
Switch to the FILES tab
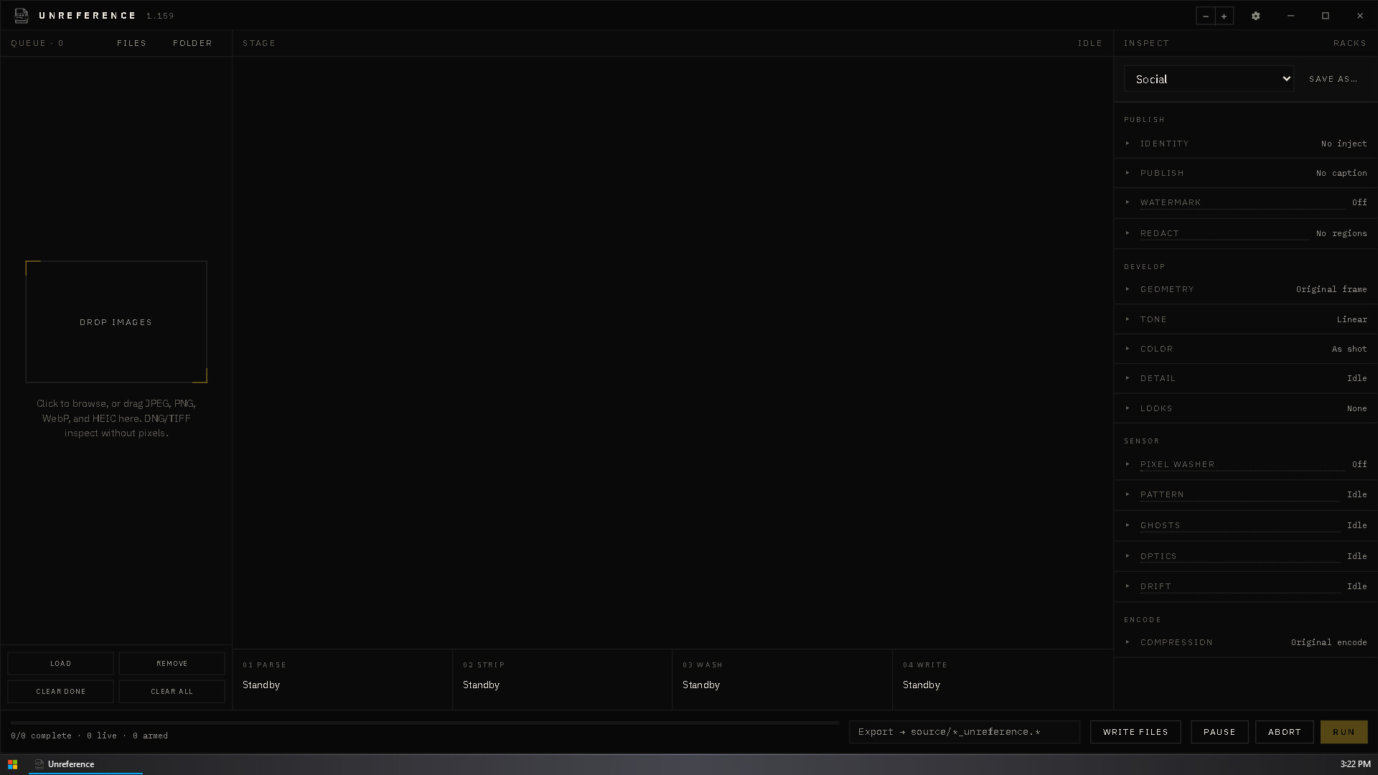click(131, 43)
